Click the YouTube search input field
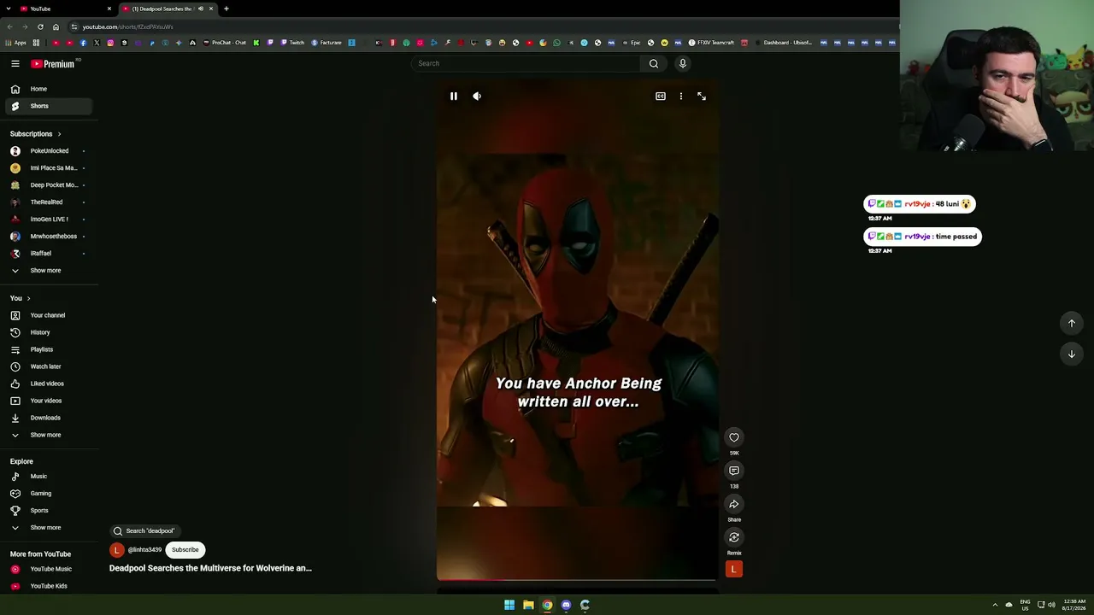 (x=526, y=63)
